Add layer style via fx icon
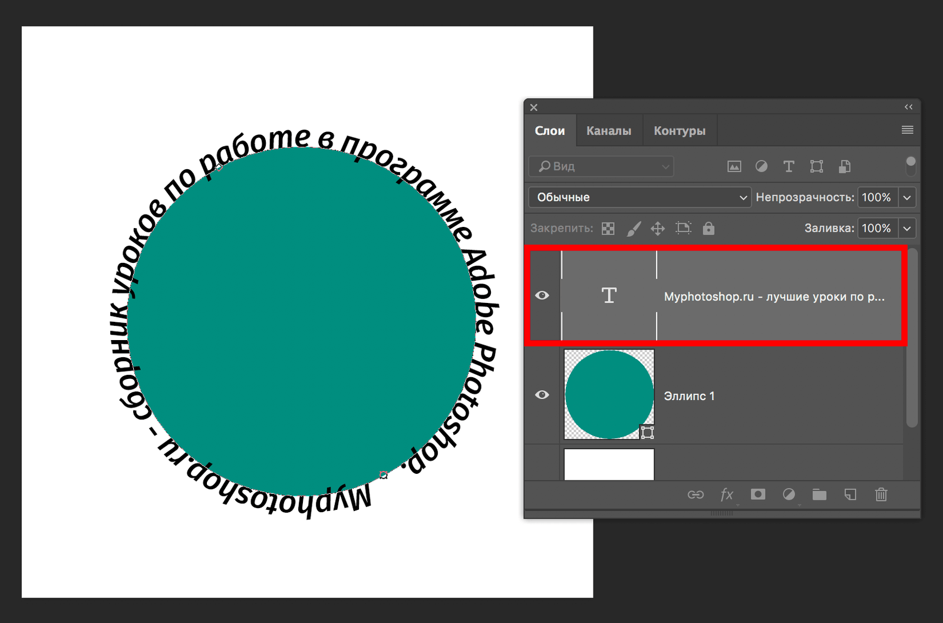Image resolution: width=943 pixels, height=623 pixels. pos(727,495)
